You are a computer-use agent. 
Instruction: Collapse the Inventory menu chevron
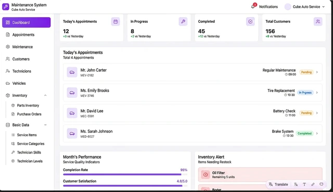[45, 95]
